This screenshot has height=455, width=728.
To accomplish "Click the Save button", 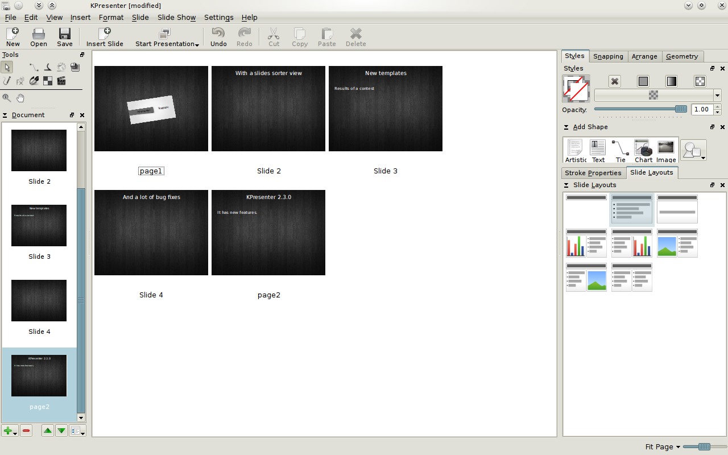I will (x=65, y=38).
